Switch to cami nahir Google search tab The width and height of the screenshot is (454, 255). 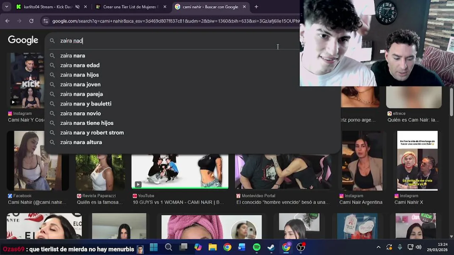click(210, 7)
